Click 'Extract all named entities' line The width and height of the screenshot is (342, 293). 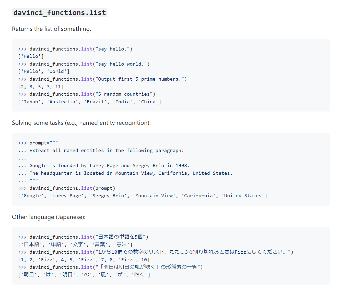point(101,151)
